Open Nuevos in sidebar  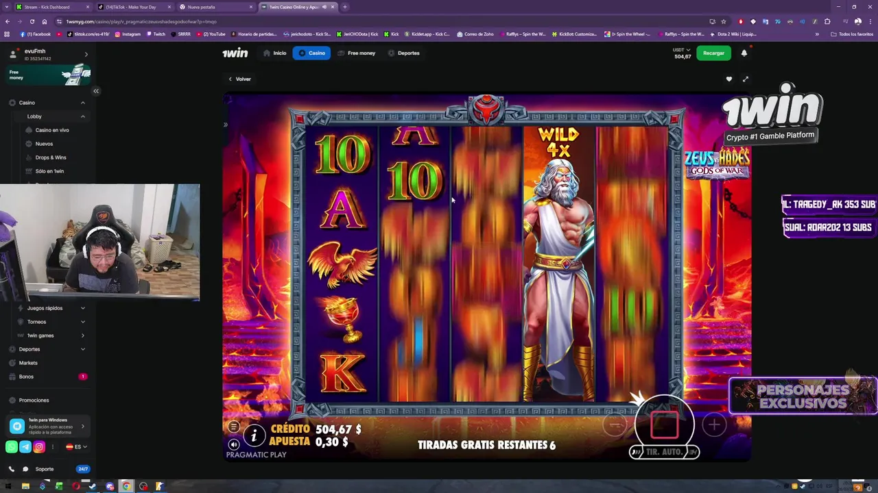[44, 144]
